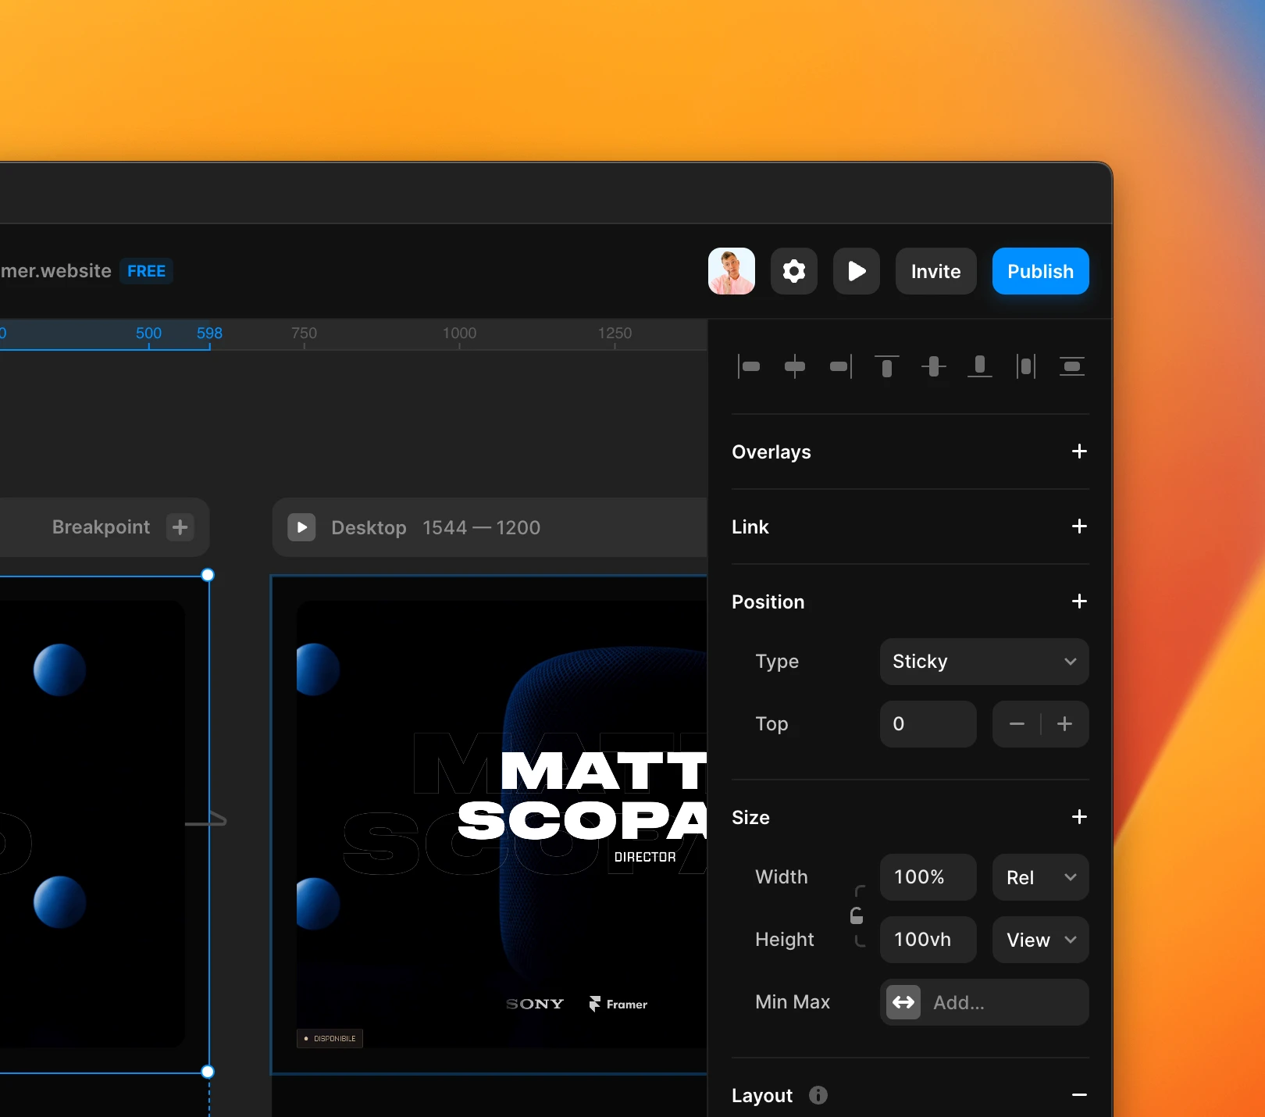Viewport: 1265px width, 1117px height.
Task: Align selection to top edge
Action: (x=887, y=366)
